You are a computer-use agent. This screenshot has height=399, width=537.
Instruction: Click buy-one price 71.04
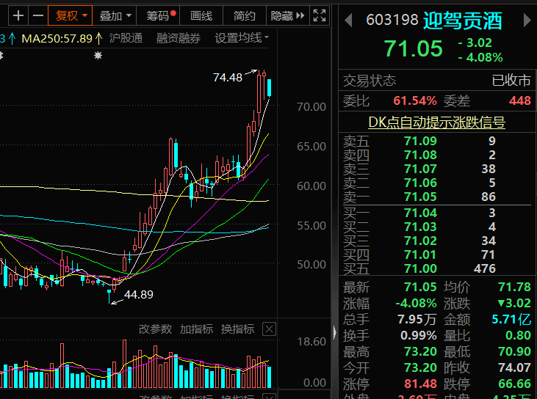pos(420,213)
